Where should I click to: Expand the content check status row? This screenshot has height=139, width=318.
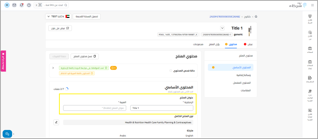click(x=53, y=68)
